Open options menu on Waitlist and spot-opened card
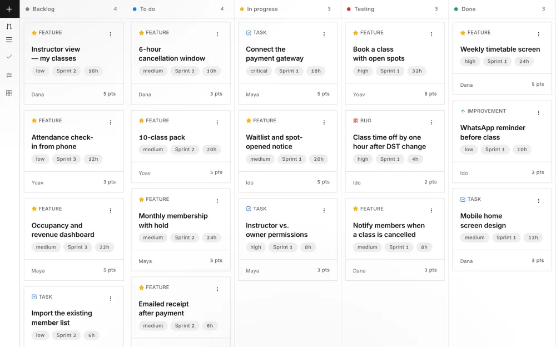The height and width of the screenshot is (347, 556). tap(324, 122)
